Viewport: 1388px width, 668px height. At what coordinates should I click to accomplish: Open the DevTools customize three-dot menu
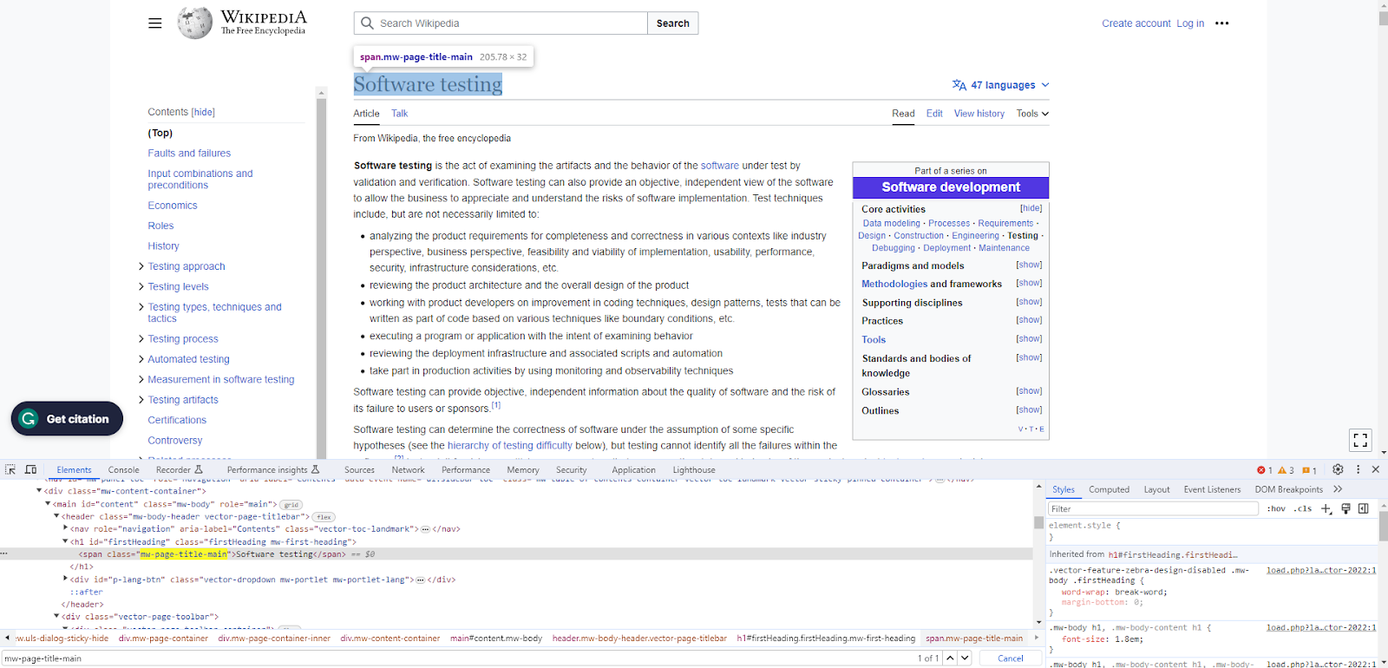[x=1359, y=469]
